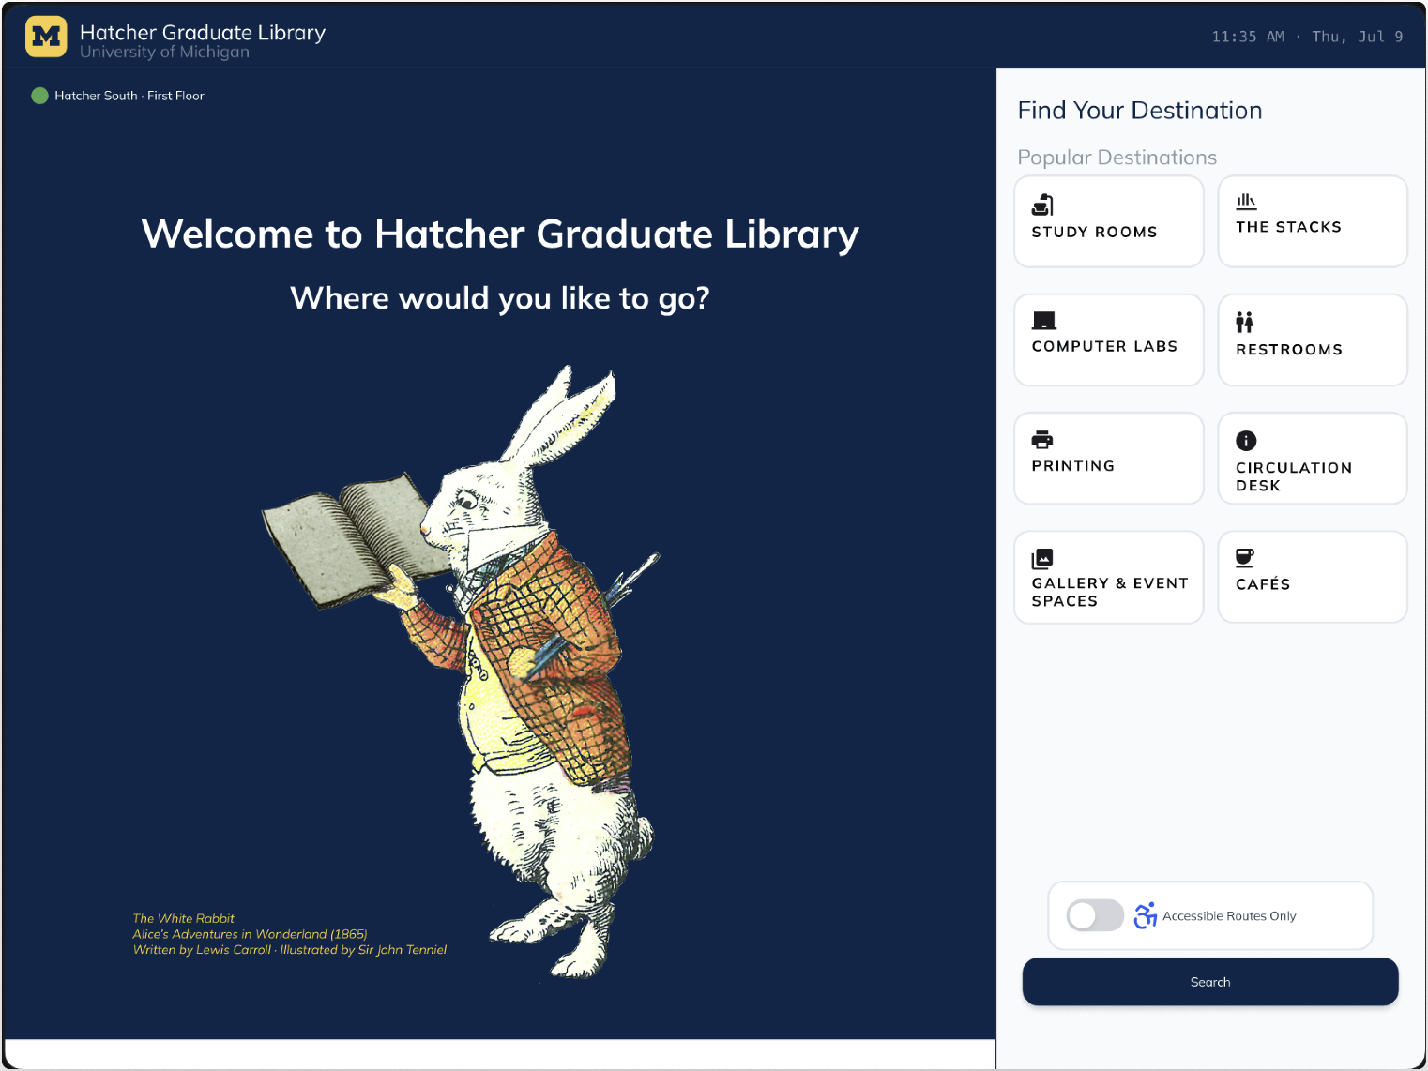Click the 'Find Your Destination' heading
1428x1071 pixels.
pyautogui.click(x=1140, y=111)
